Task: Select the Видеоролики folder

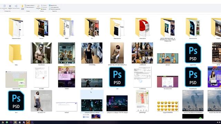Action: click(117, 28)
